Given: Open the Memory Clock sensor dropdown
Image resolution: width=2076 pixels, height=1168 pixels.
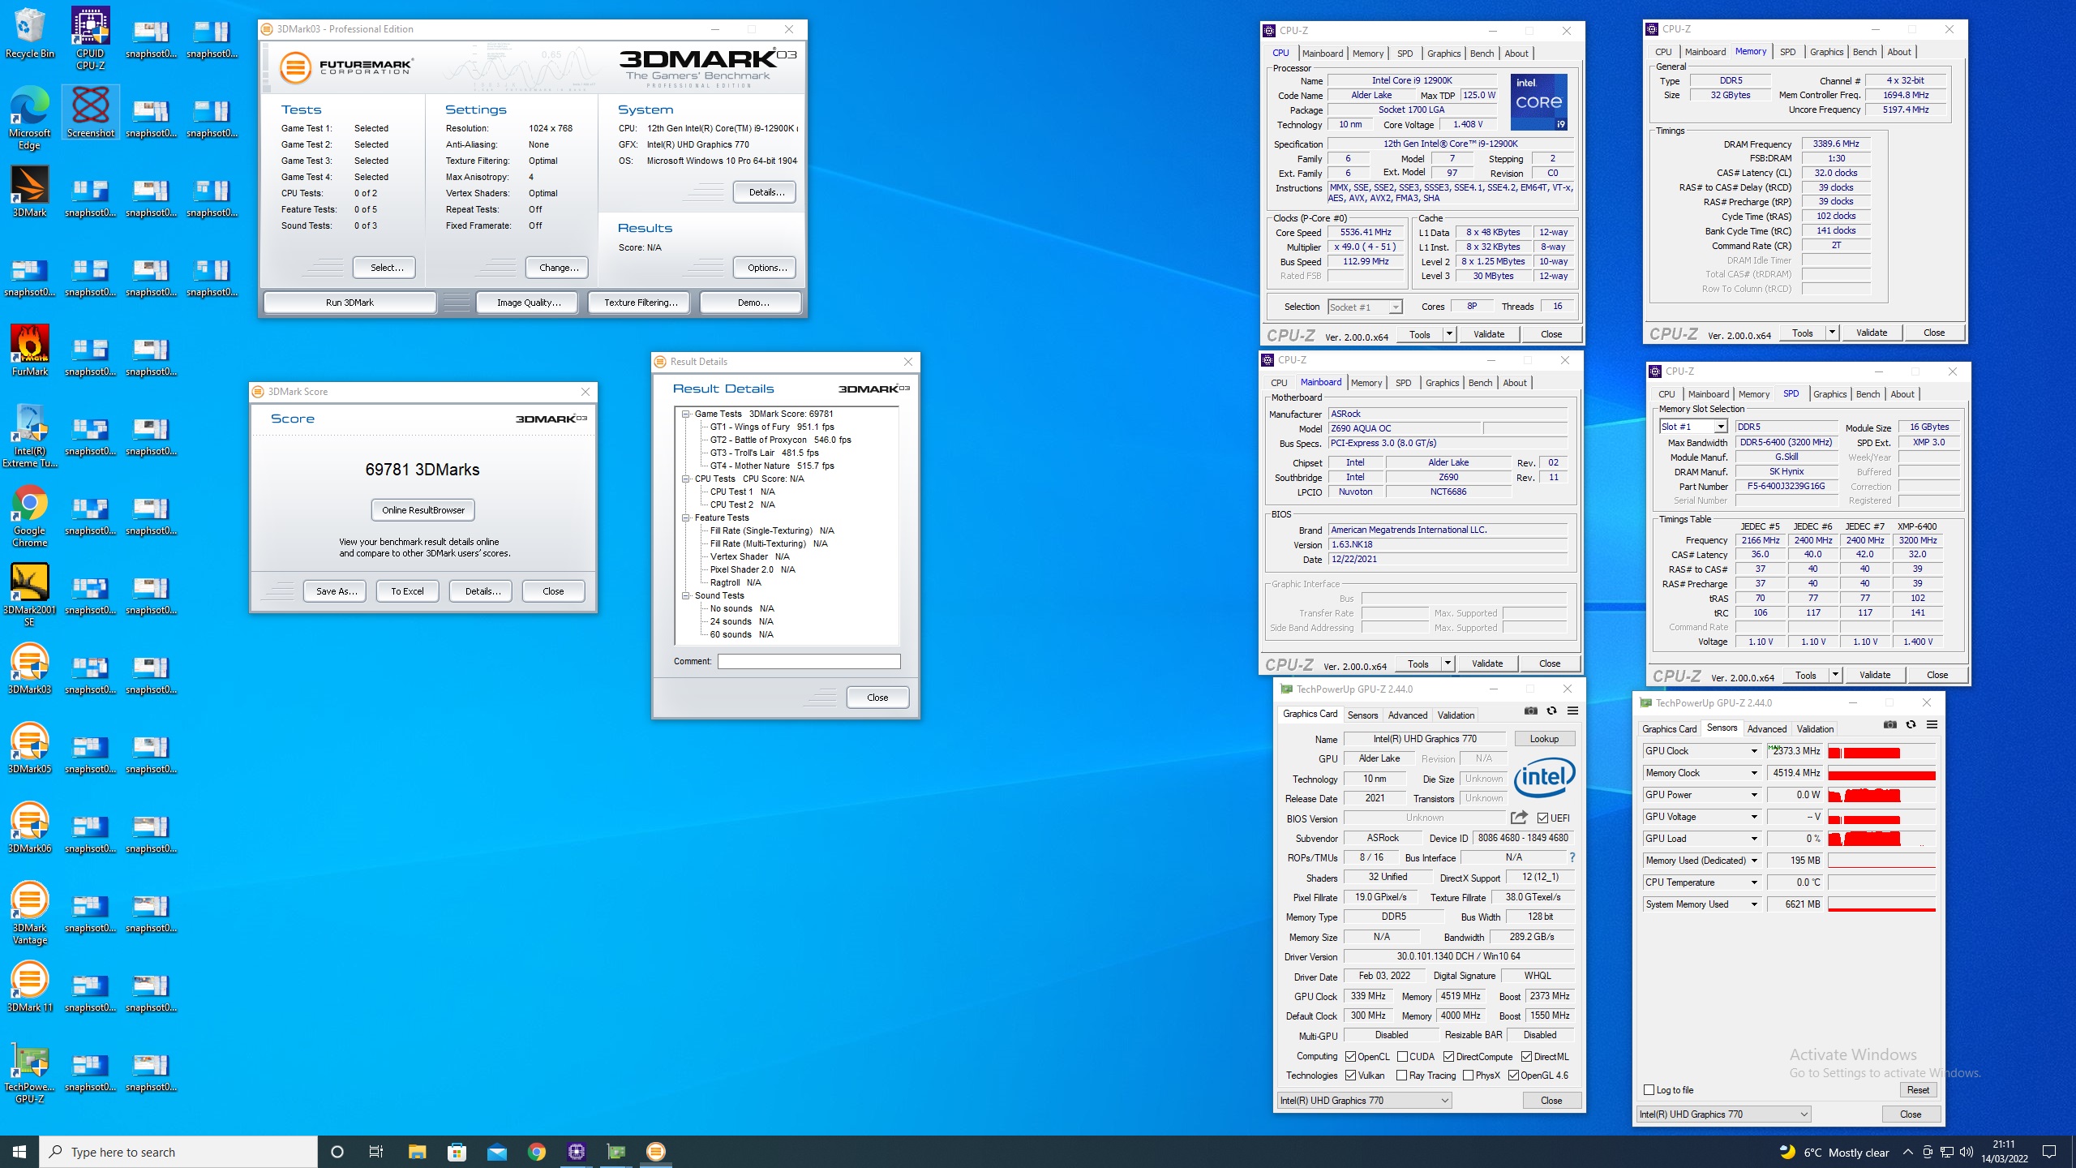Looking at the screenshot, I should 1754,773.
